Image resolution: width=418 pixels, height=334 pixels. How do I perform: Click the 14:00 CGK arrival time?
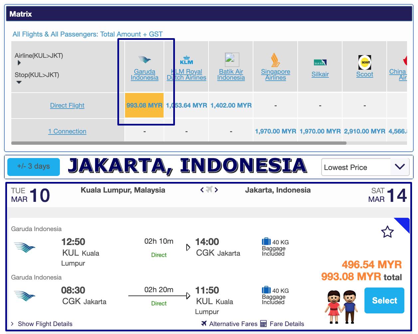(x=207, y=242)
